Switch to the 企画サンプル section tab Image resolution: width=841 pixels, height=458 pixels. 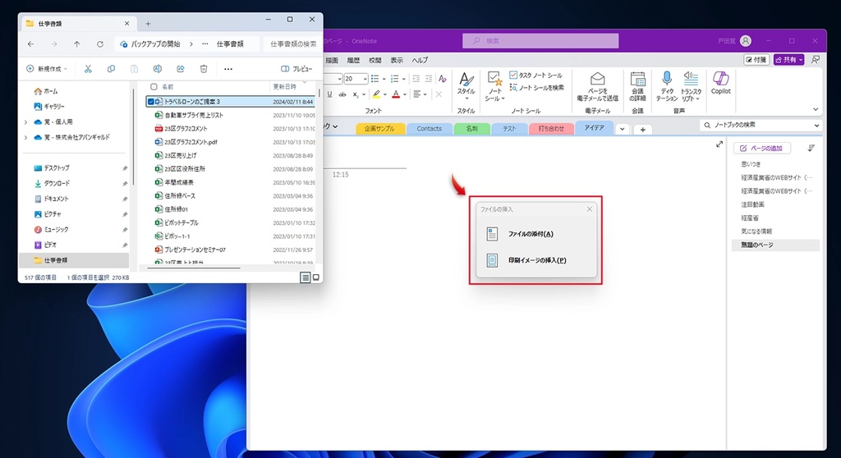click(379, 129)
